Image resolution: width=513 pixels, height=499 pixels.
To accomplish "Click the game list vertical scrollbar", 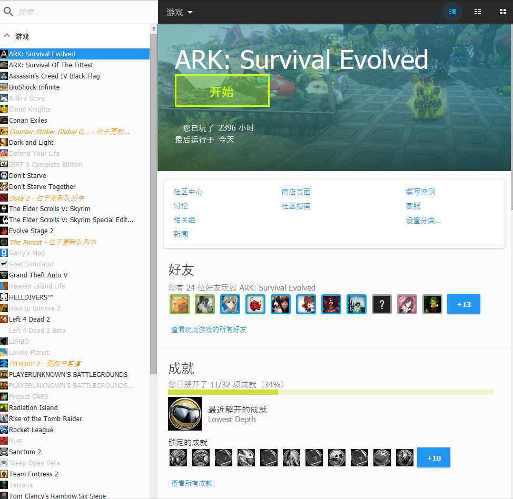I will click(153, 204).
